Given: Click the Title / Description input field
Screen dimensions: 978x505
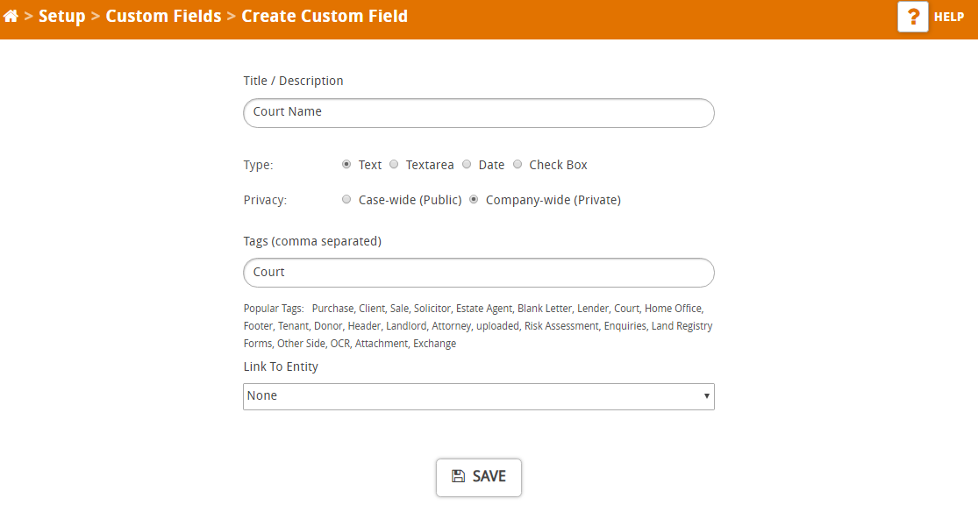Looking at the screenshot, I should [x=478, y=113].
